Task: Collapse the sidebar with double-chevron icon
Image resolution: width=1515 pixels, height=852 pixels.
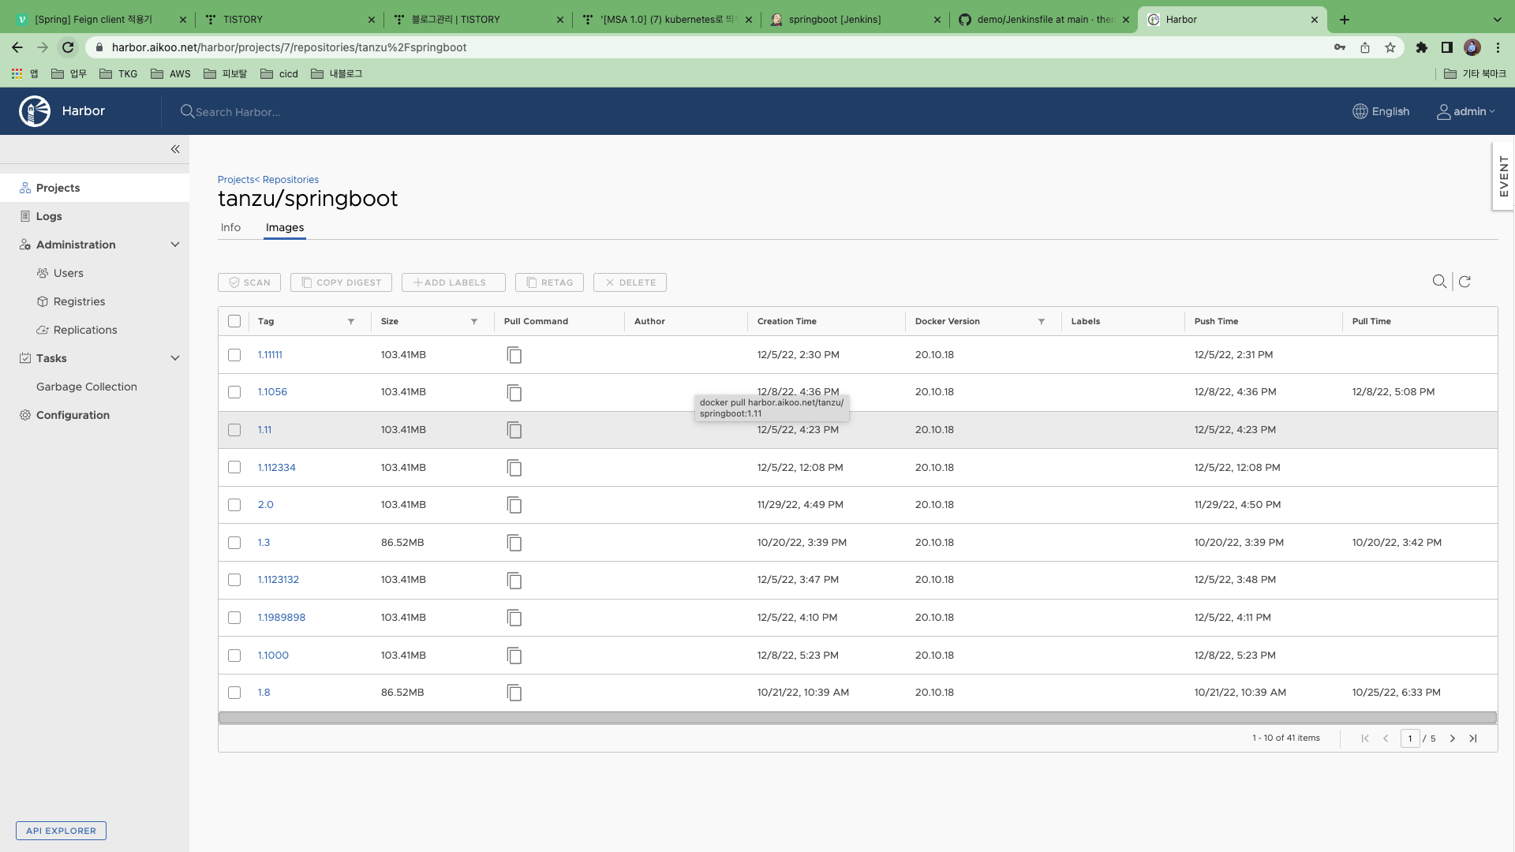Action: [x=175, y=149]
